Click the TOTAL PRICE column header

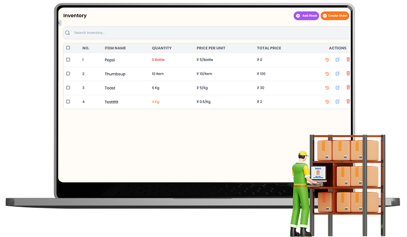click(x=269, y=48)
